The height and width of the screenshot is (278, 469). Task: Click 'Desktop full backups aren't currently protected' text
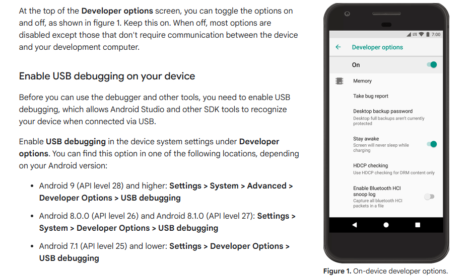coord(388,121)
